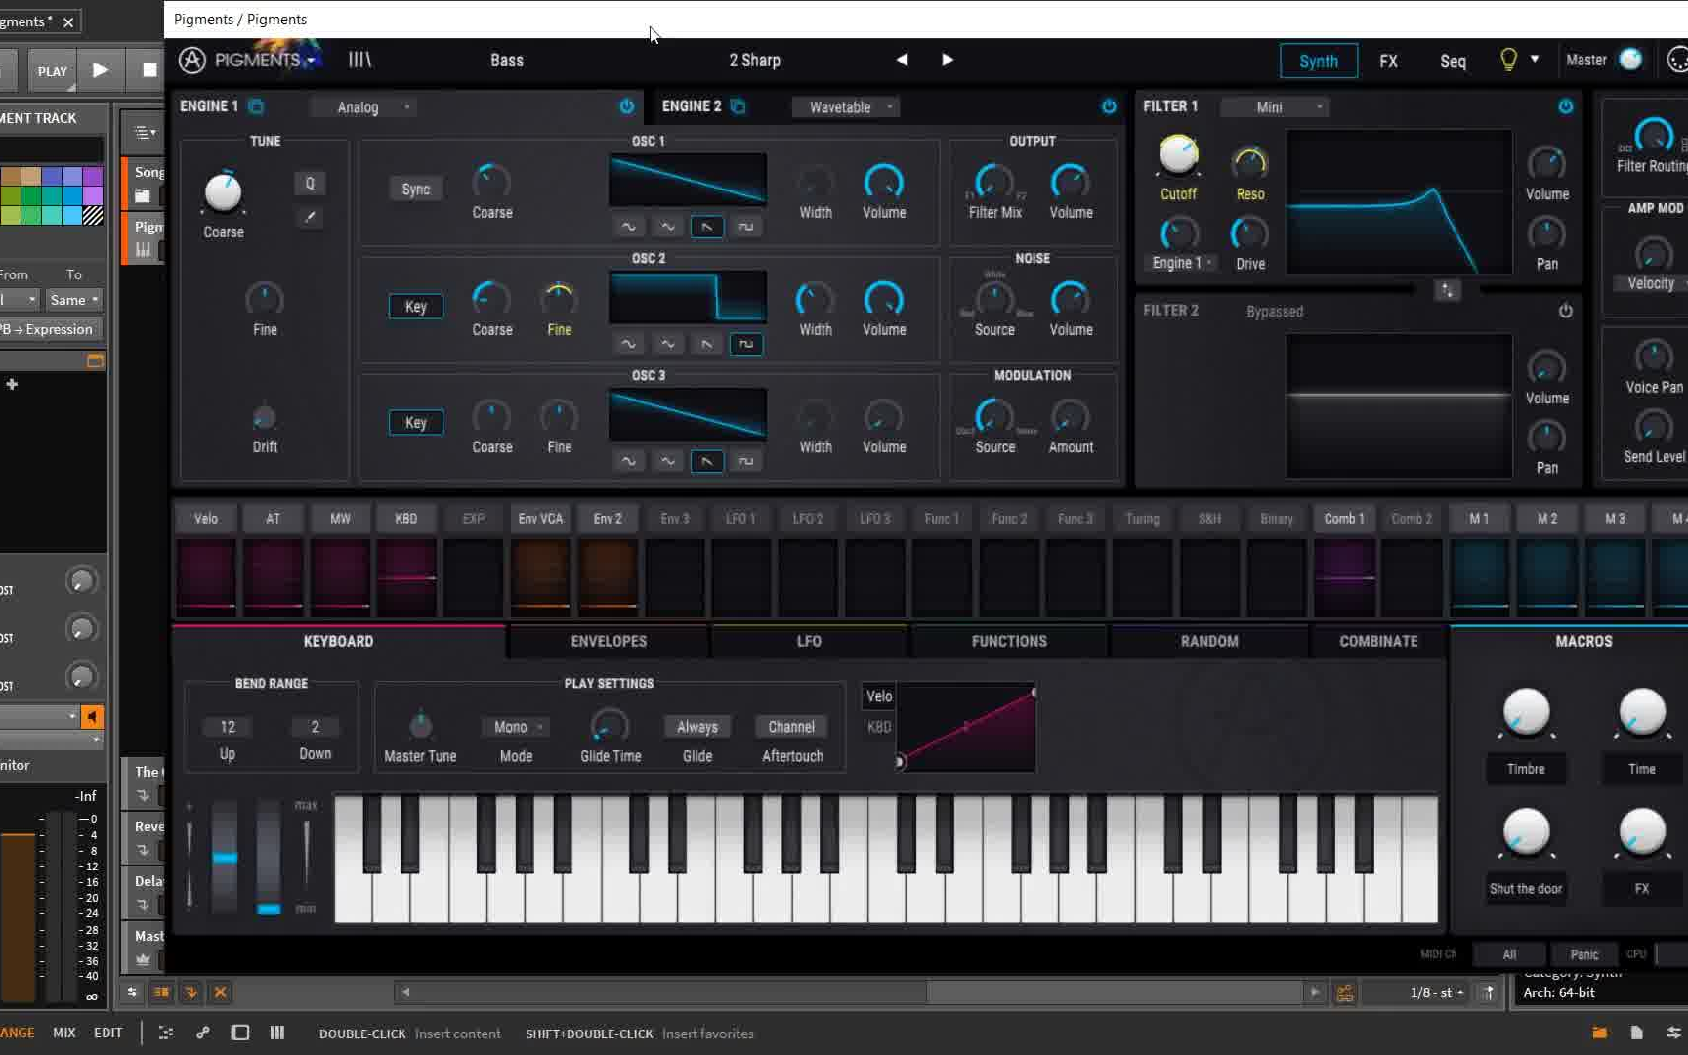Select OSC 1 sine waveform icon
Viewport: 1688px width, 1055px height.
click(x=628, y=227)
